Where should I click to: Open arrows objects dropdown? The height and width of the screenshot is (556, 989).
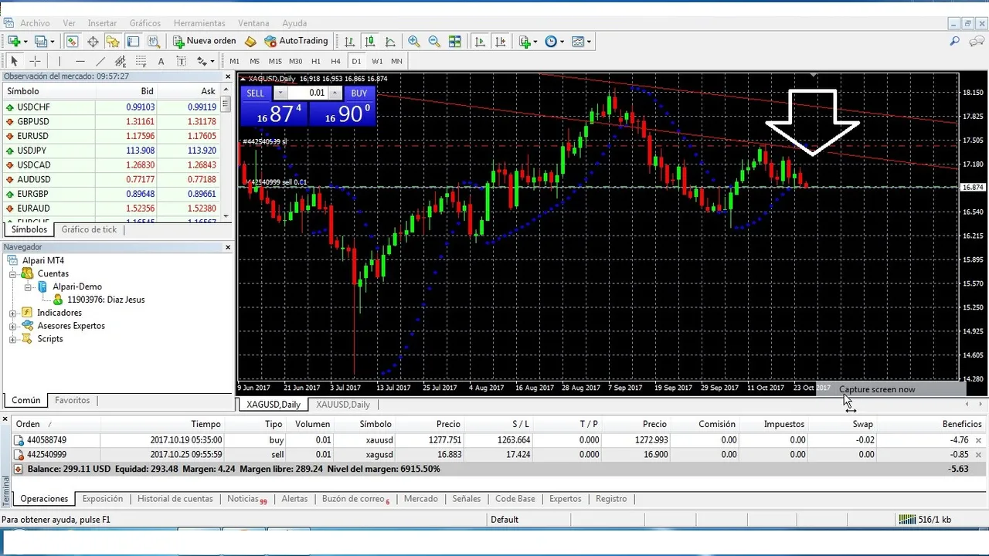pos(205,61)
